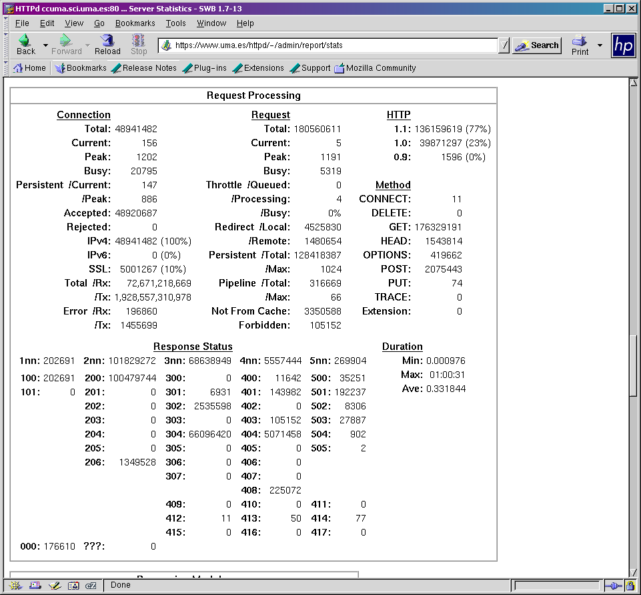Click the Search button

[537, 45]
